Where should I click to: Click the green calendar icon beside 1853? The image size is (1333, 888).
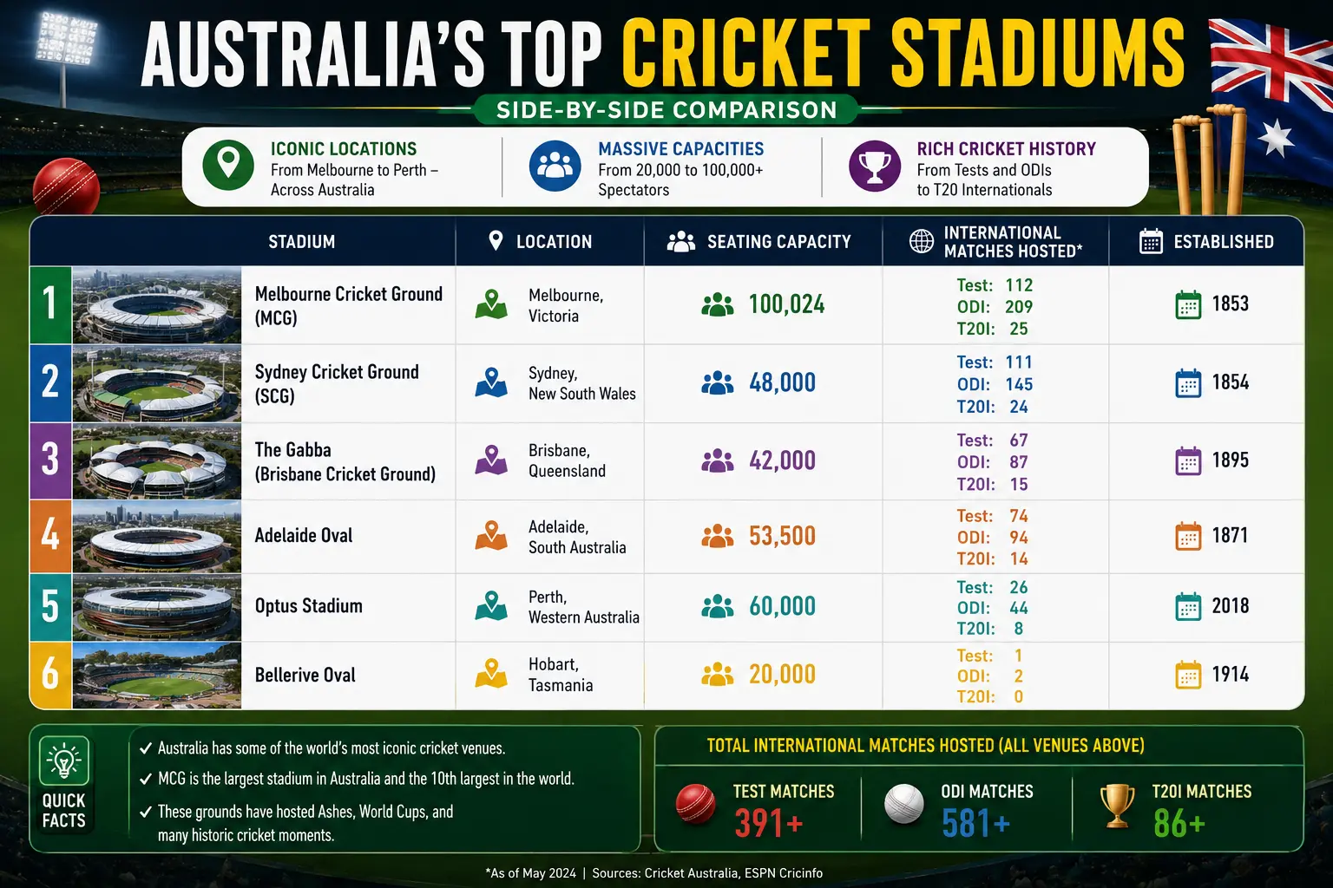tap(1188, 305)
